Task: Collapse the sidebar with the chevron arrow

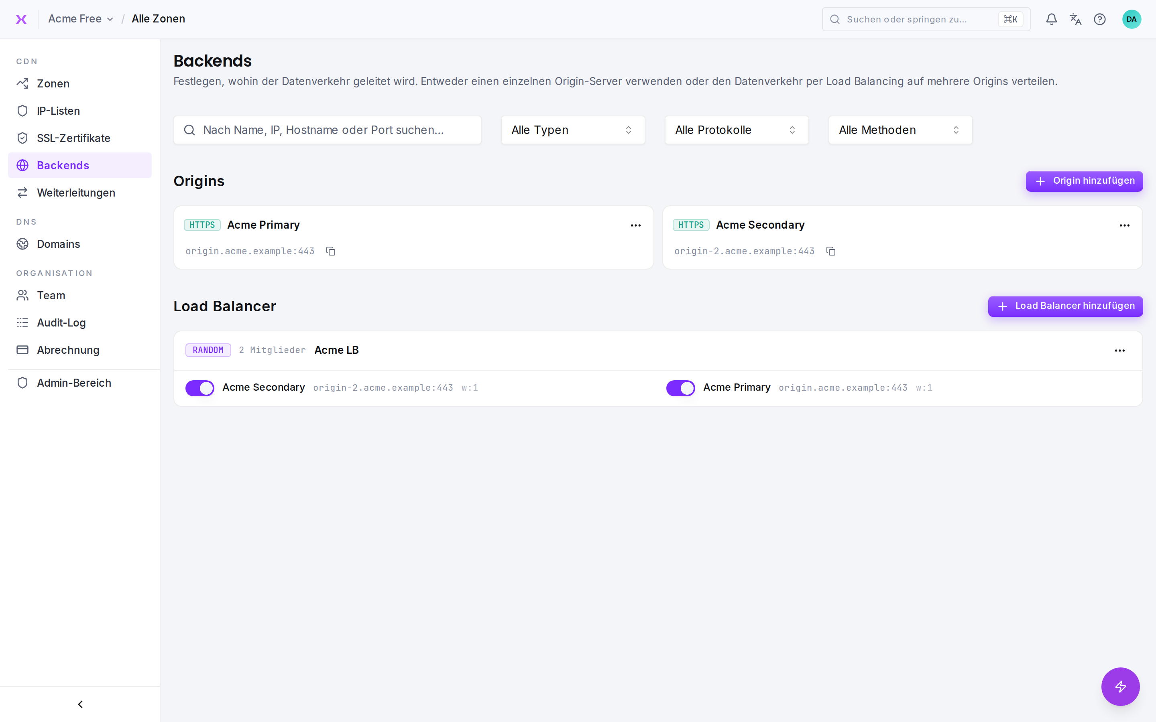Action: [x=80, y=704]
